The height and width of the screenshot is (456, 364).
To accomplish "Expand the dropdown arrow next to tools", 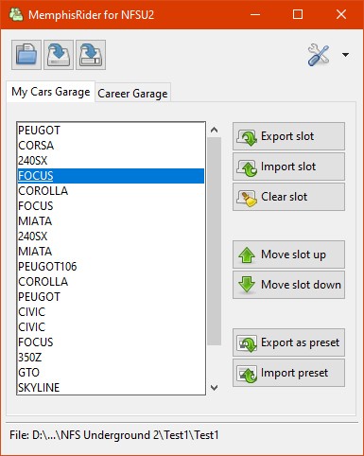I will pos(345,55).
